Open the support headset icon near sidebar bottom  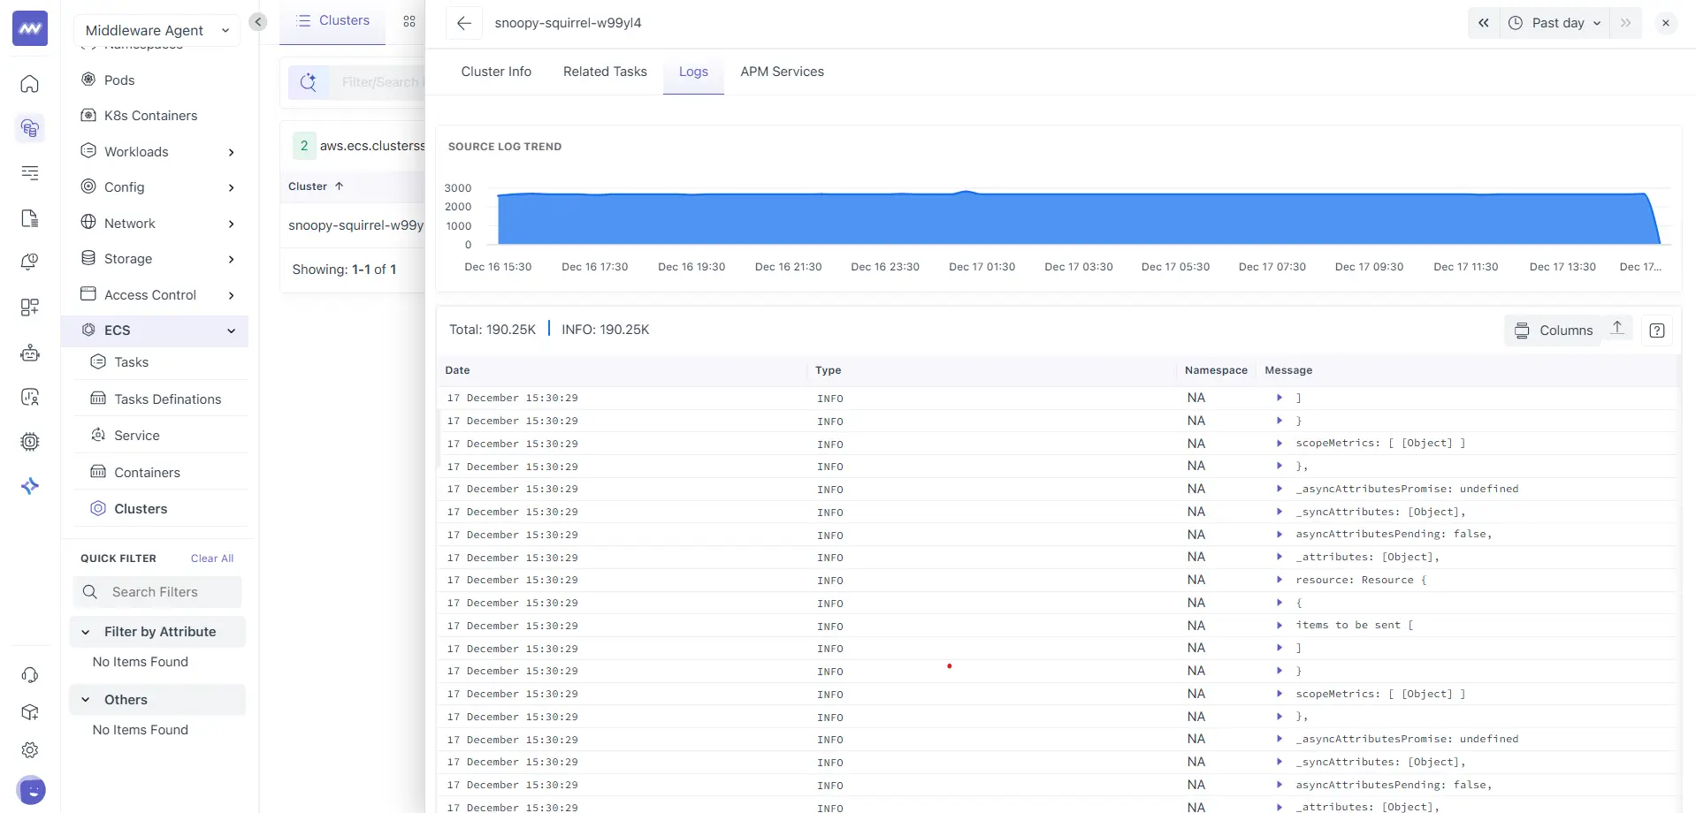point(30,674)
